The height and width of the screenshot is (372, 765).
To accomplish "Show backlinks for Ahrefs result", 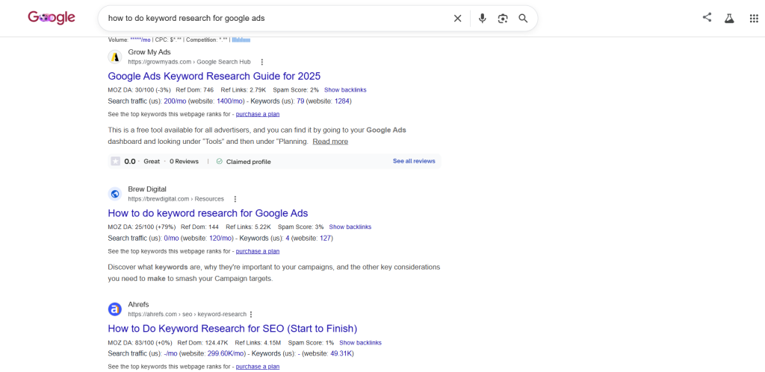I will tap(361, 343).
